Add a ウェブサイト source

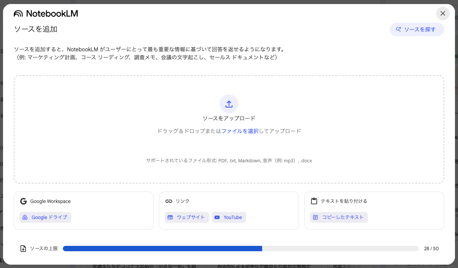(187, 217)
